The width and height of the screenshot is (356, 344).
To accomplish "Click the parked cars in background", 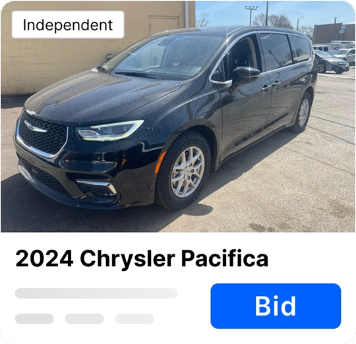I will coord(334,58).
